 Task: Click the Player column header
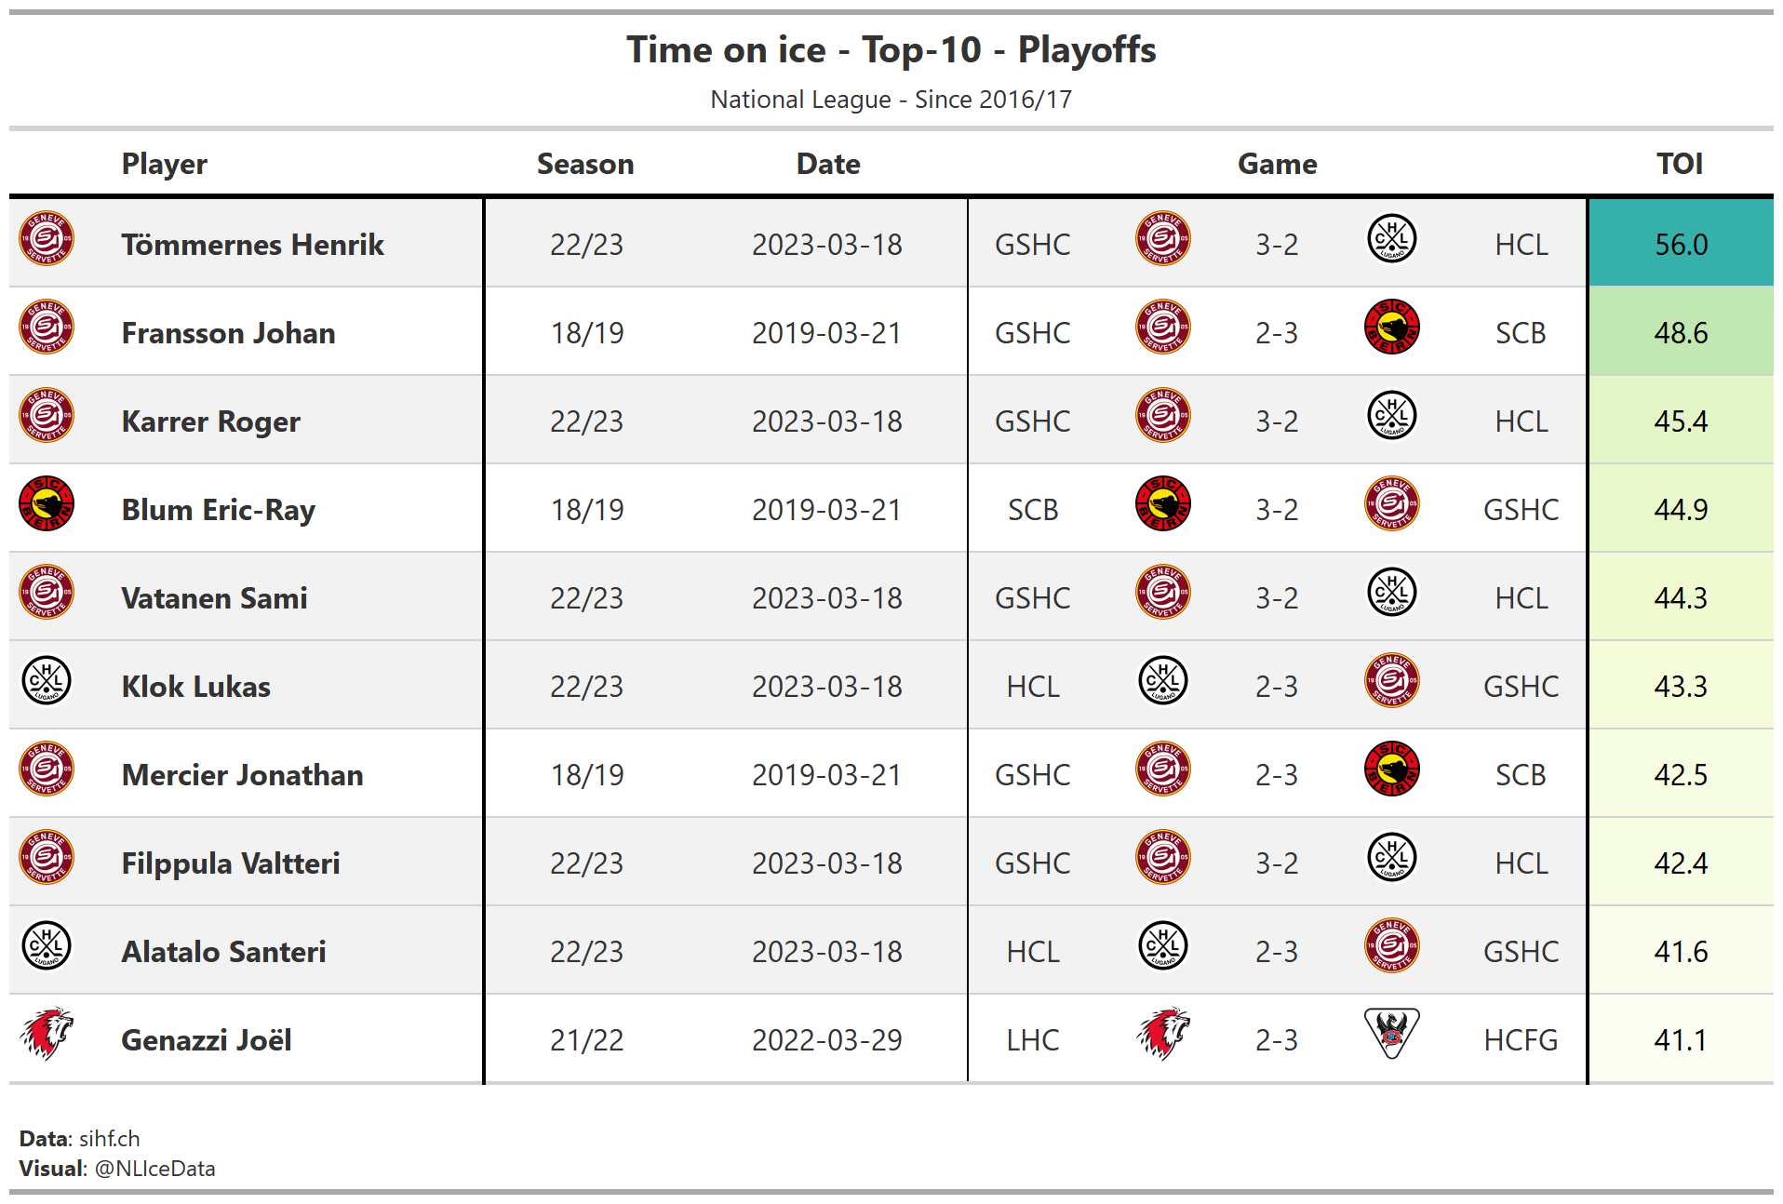(164, 164)
